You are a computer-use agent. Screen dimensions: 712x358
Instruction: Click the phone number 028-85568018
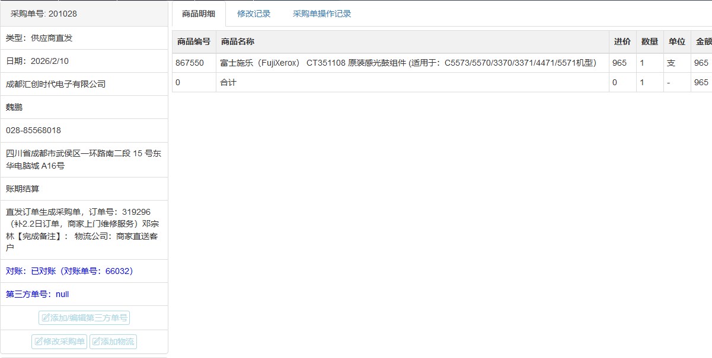pyautogui.click(x=33, y=130)
